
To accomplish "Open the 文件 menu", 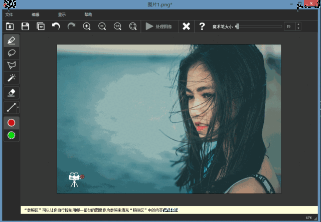I will point(9,14).
